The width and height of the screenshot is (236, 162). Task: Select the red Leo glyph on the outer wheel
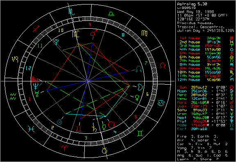pos(163,66)
